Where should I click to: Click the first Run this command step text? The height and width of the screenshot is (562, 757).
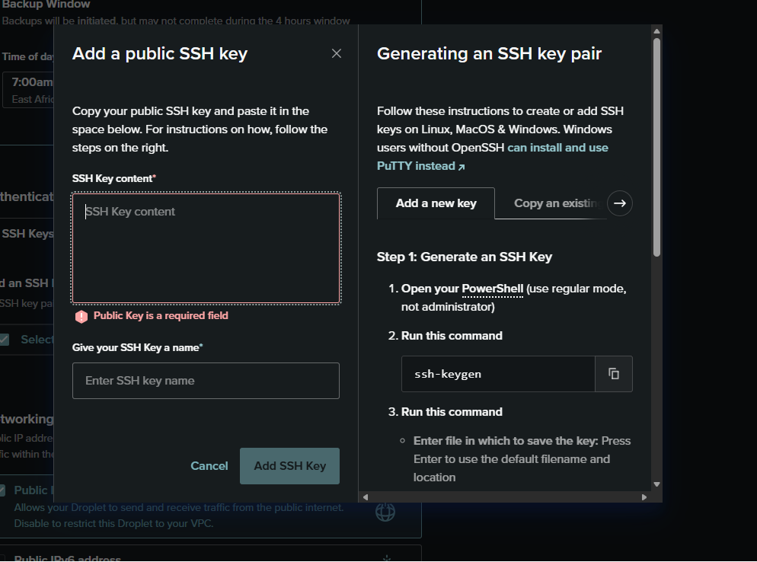click(452, 336)
